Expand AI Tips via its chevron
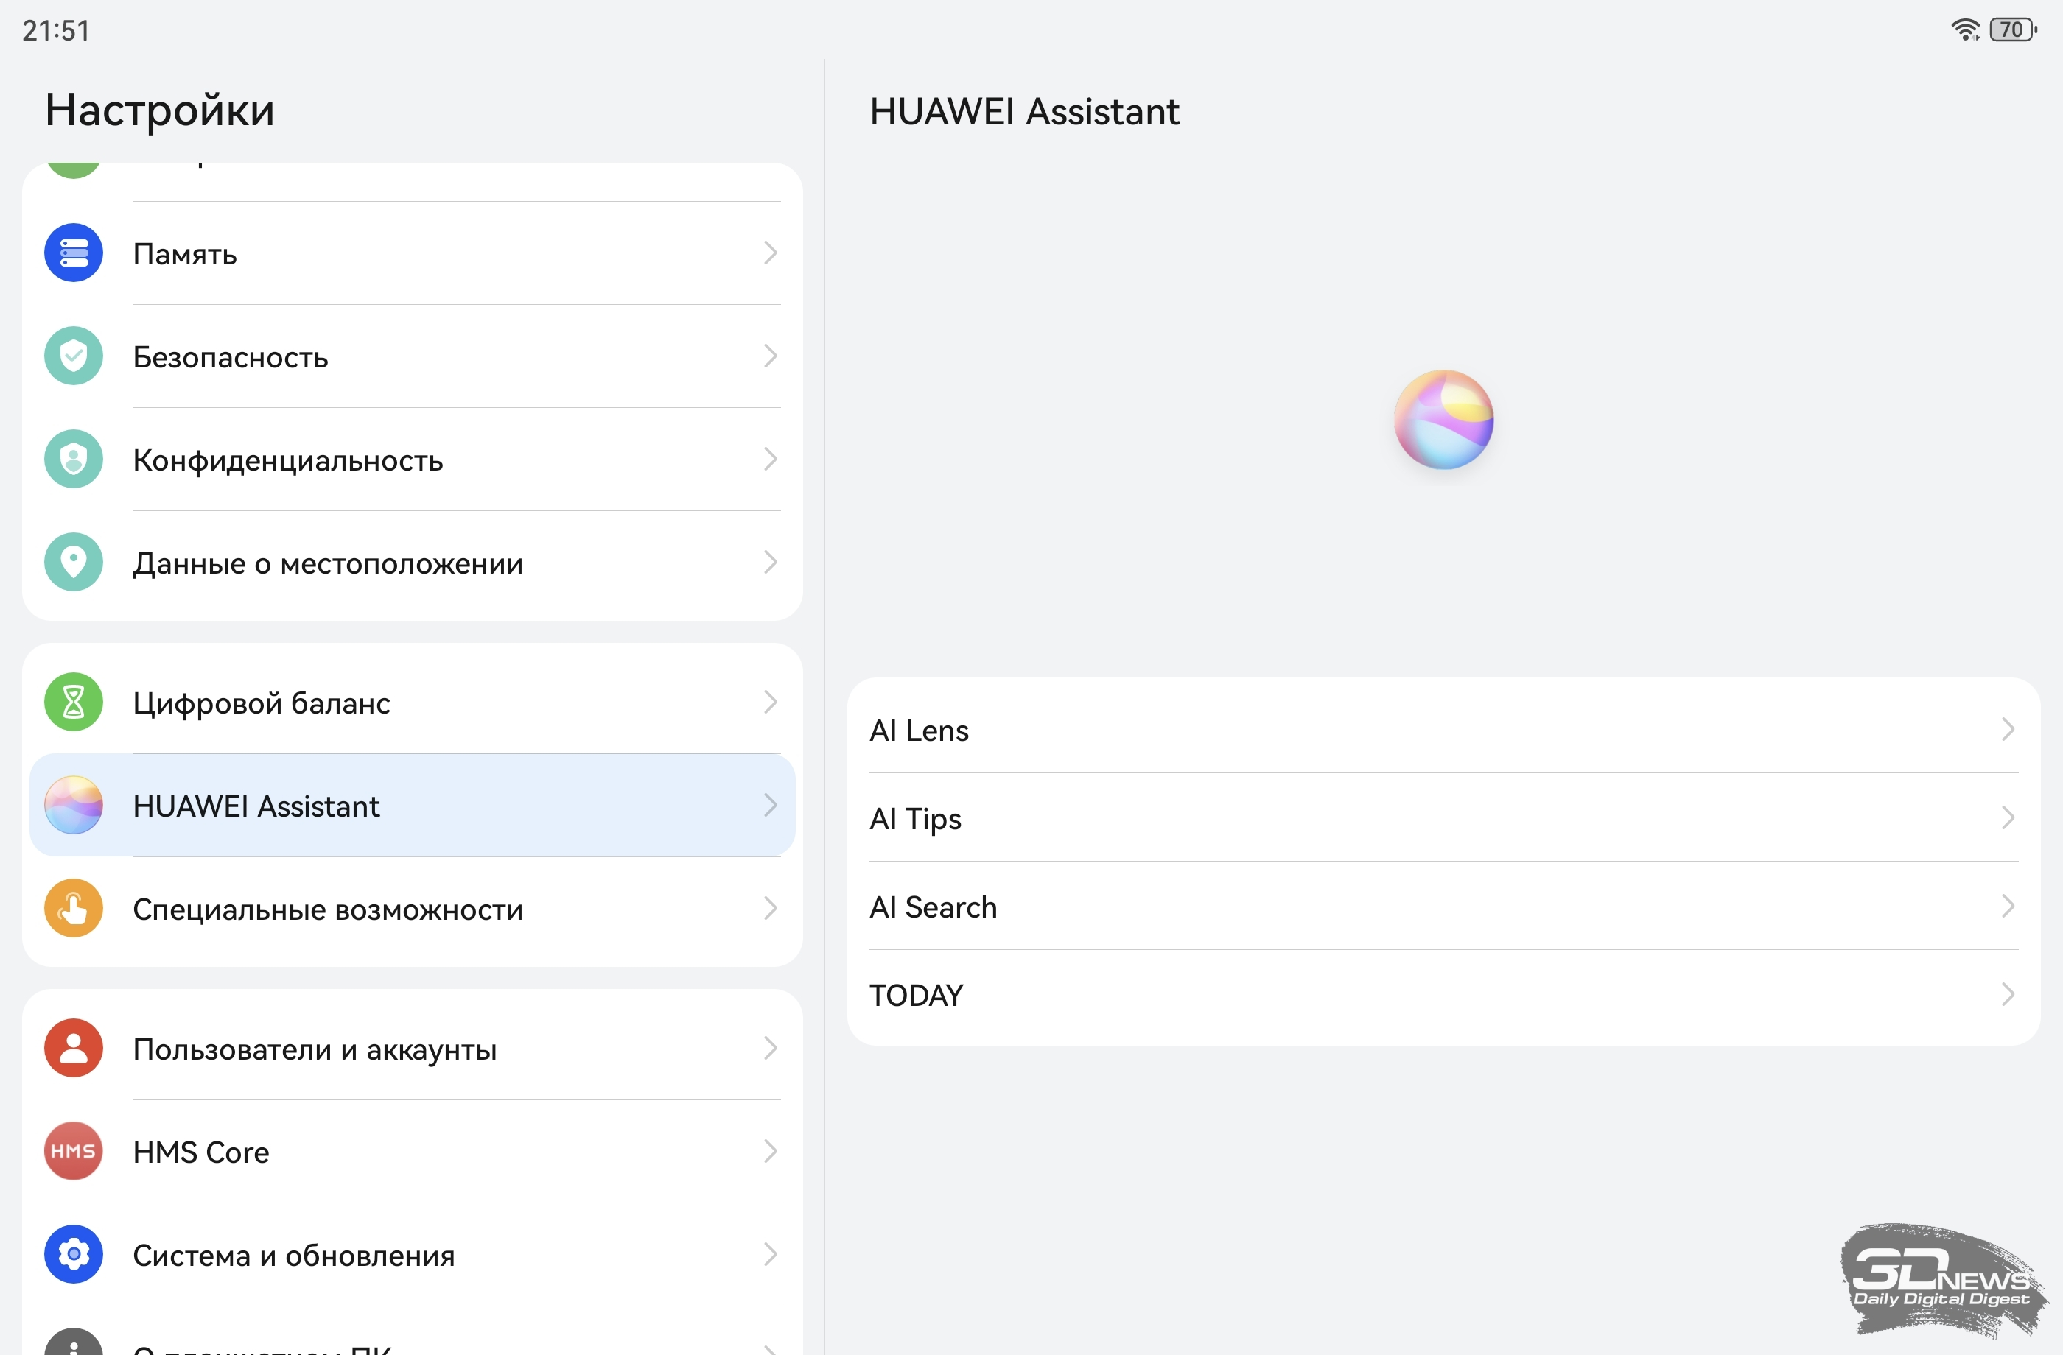 pos(2008,818)
